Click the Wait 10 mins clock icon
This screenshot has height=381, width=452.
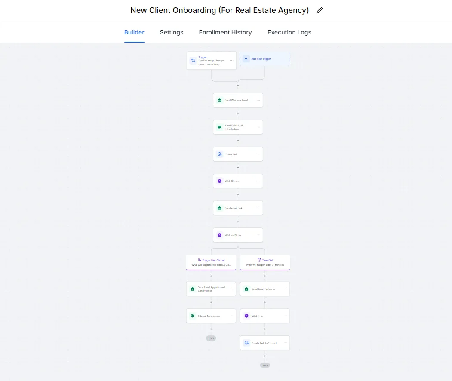tap(220, 181)
